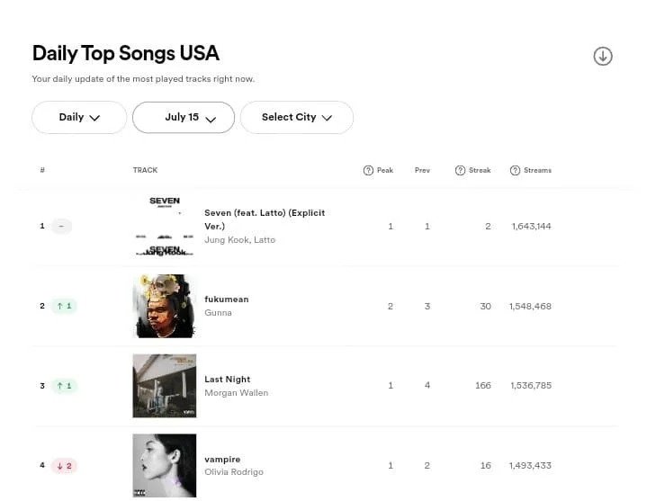Viewport: 647px width, 501px height.
Task: Open the Streak column help icon
Action: pyautogui.click(x=460, y=170)
